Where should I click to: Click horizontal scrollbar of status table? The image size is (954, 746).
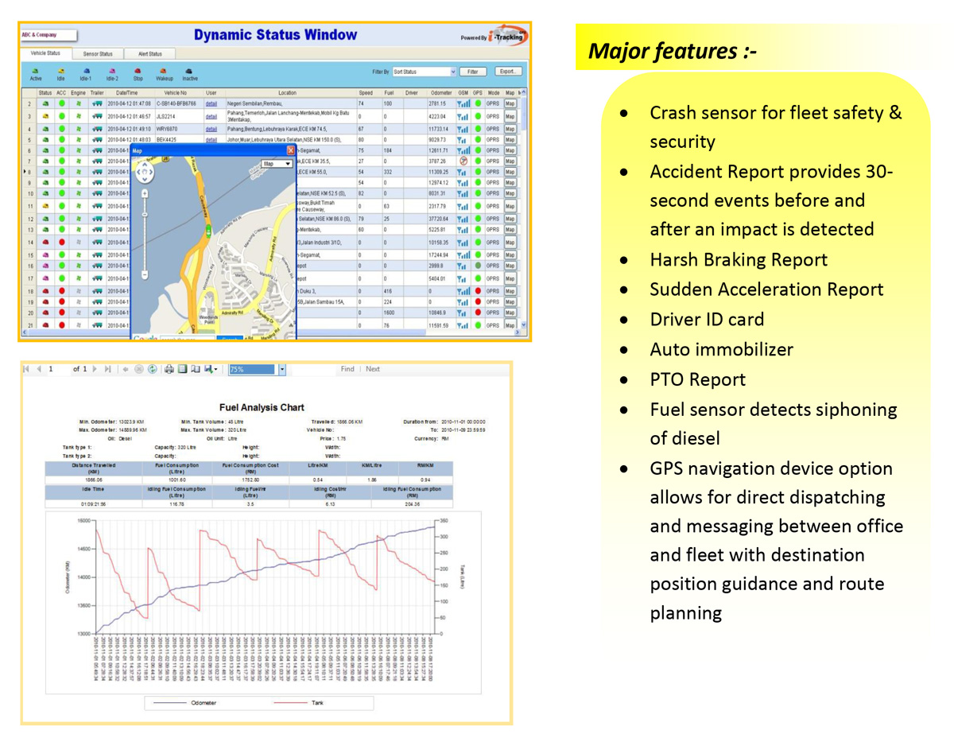point(270,333)
